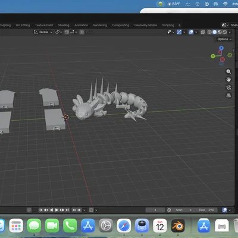
Task: Open the Geometry Nodes workspace tab
Action: click(x=146, y=25)
